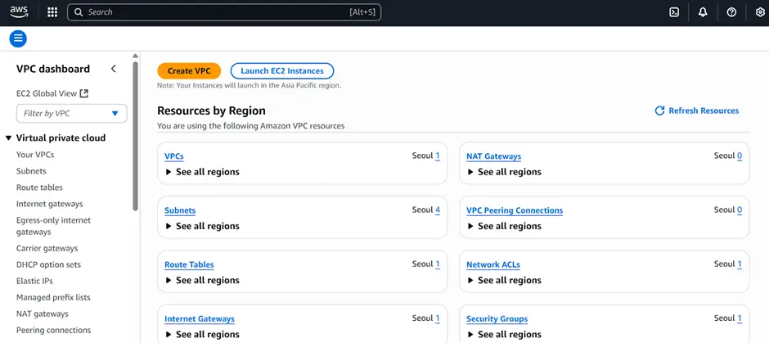Click the Create VPC button

point(189,71)
